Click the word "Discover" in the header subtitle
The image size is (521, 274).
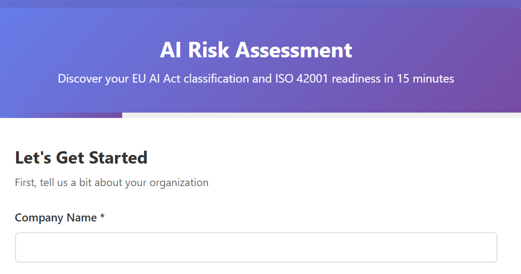(x=80, y=79)
